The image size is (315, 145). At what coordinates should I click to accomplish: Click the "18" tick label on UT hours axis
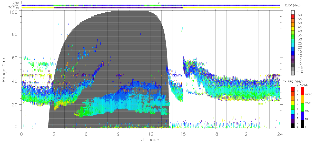pos(215,134)
